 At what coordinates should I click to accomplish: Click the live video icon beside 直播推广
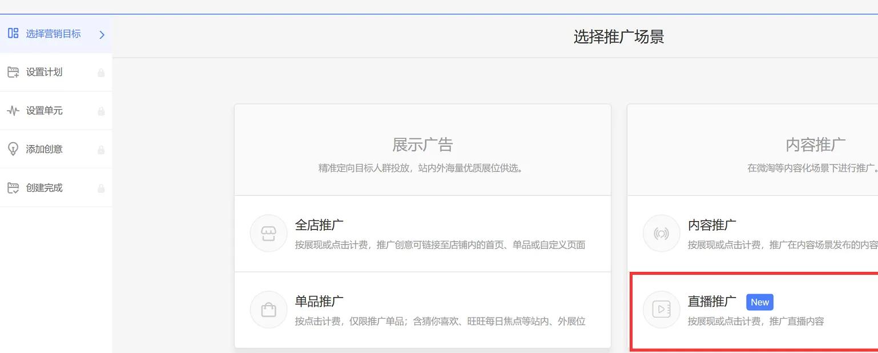(x=661, y=309)
